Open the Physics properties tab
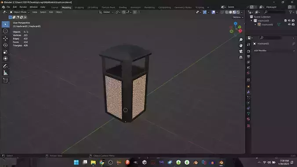This screenshot has width=297, height=167. pos(249,103)
